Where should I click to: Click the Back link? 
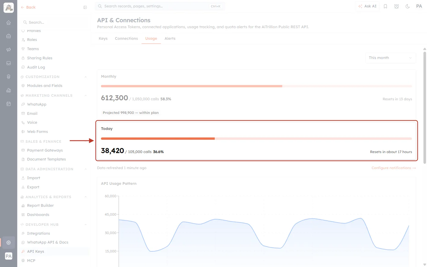[28, 7]
